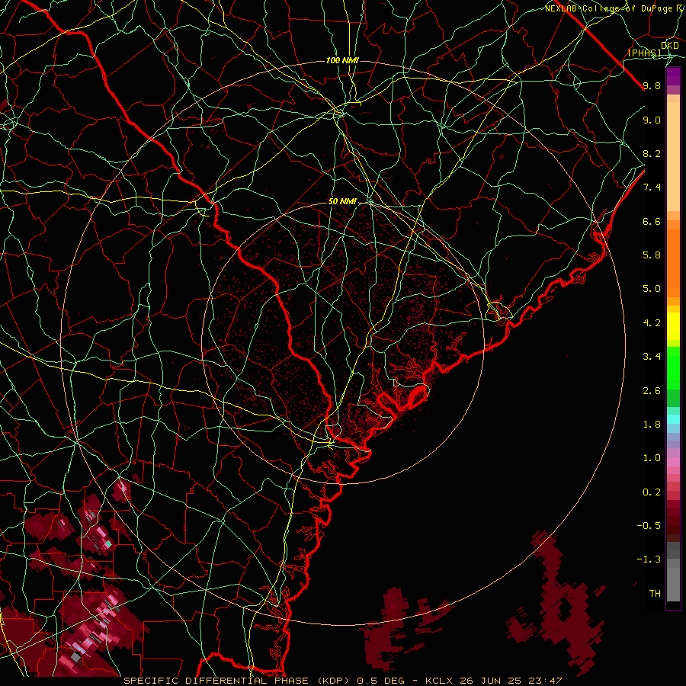Pick the dark maroon swatch near -0.5

[x=673, y=530]
